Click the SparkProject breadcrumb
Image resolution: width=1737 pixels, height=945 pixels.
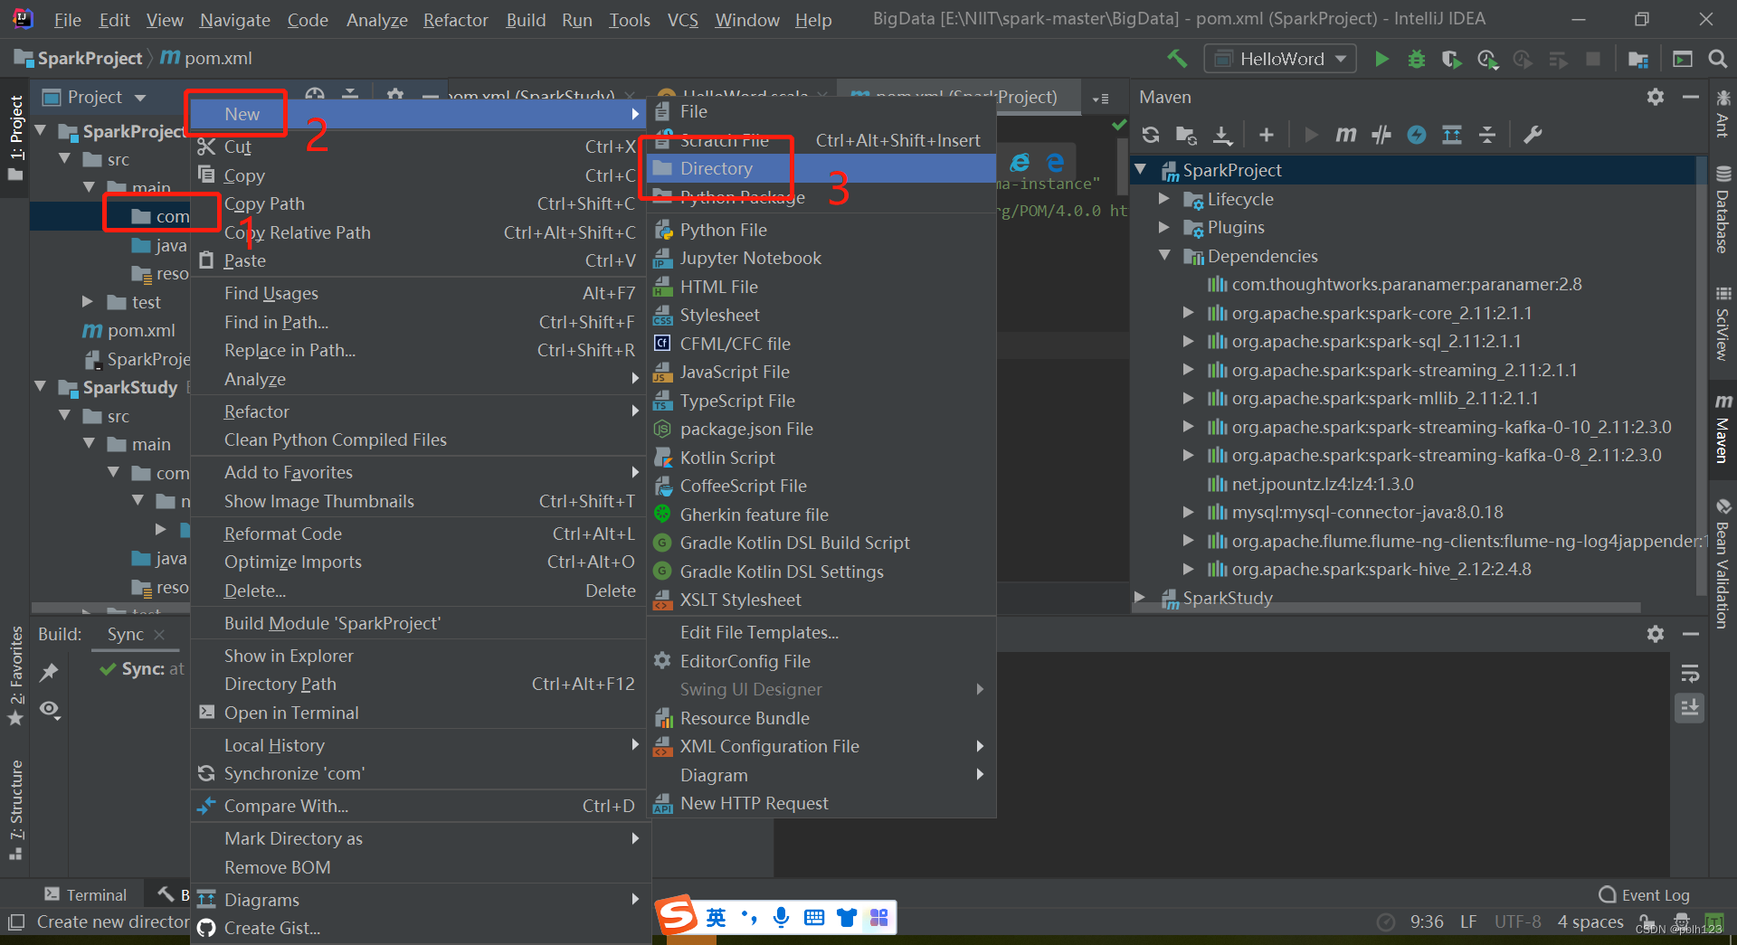coord(80,58)
